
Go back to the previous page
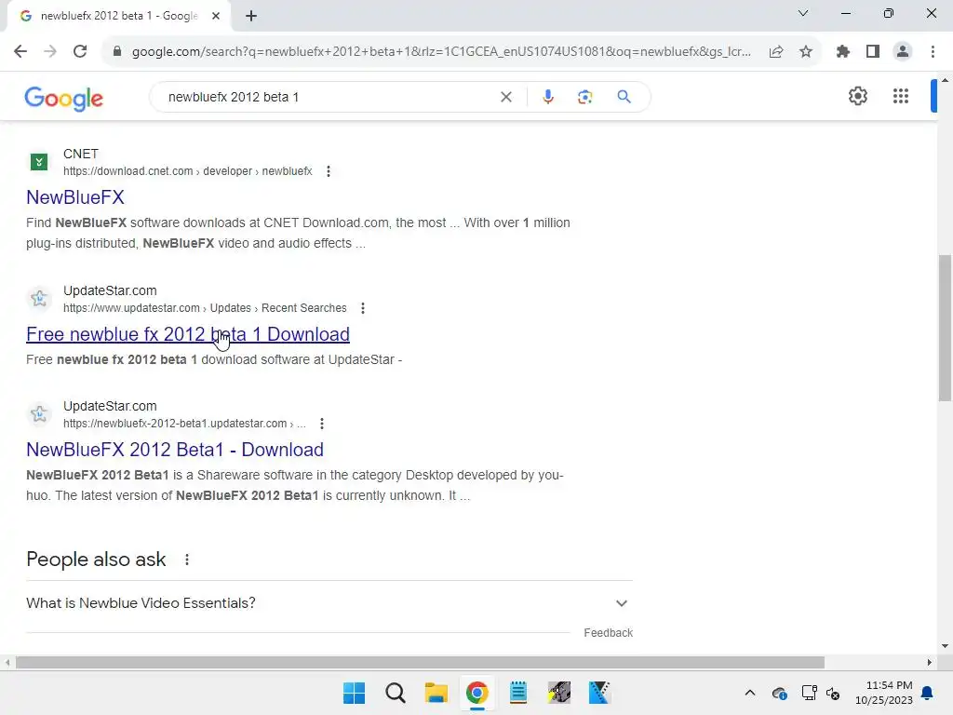click(x=20, y=52)
